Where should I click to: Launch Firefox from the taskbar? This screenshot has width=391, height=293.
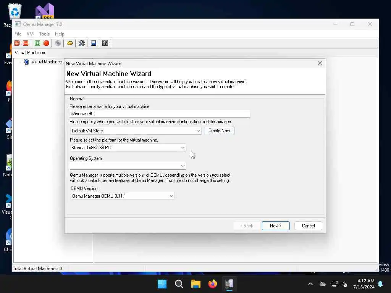(212, 284)
